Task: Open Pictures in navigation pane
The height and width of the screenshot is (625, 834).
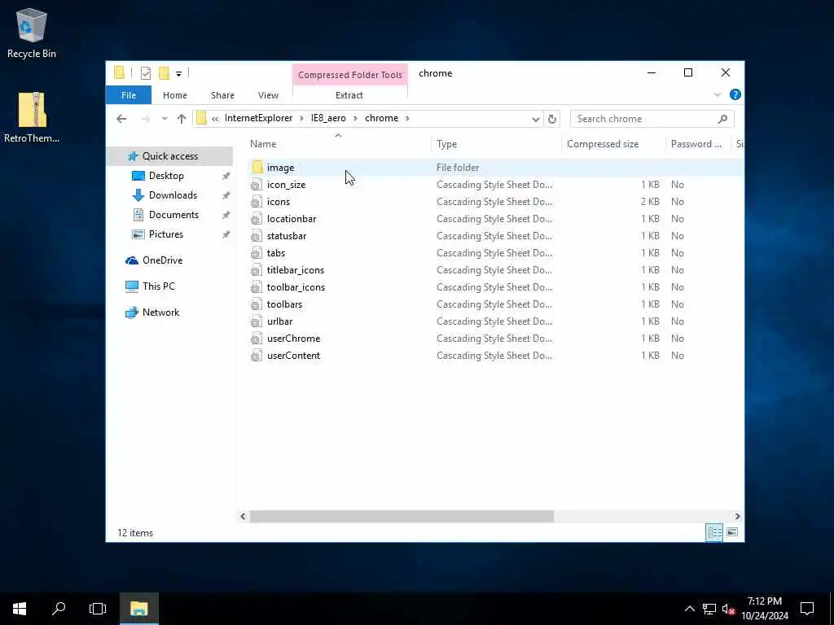Action: click(165, 234)
